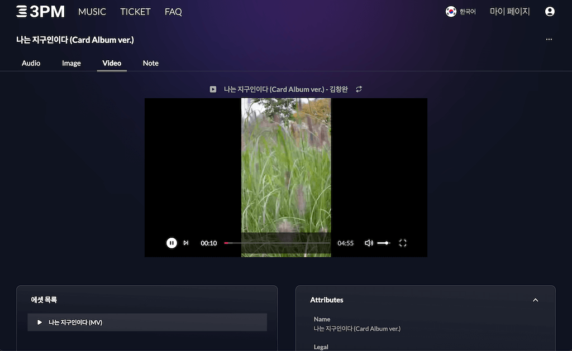
Task: Toggle repeat icon next to video title
Action: (x=359, y=89)
